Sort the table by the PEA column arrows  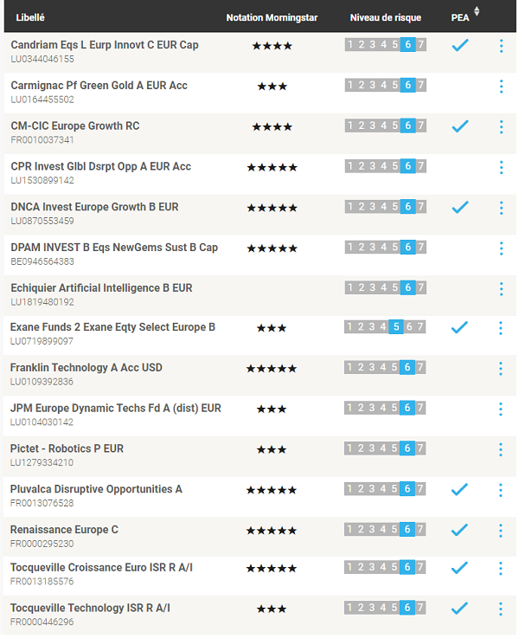tap(477, 11)
